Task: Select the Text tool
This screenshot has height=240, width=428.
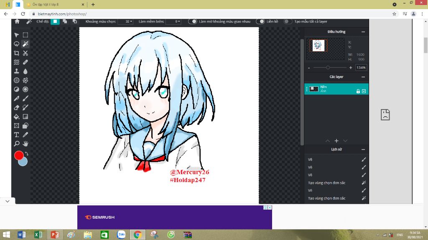Action: pyautogui.click(x=16, y=135)
